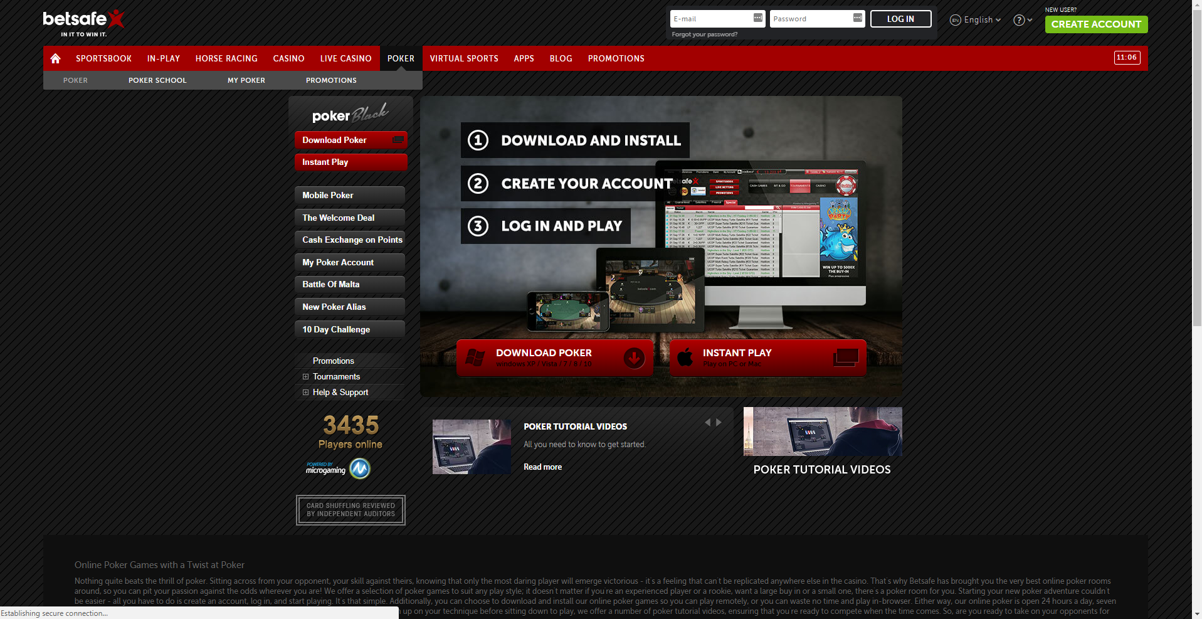This screenshot has width=1202, height=619.
Task: Click the large Download Poker banner button
Action: 555,358
